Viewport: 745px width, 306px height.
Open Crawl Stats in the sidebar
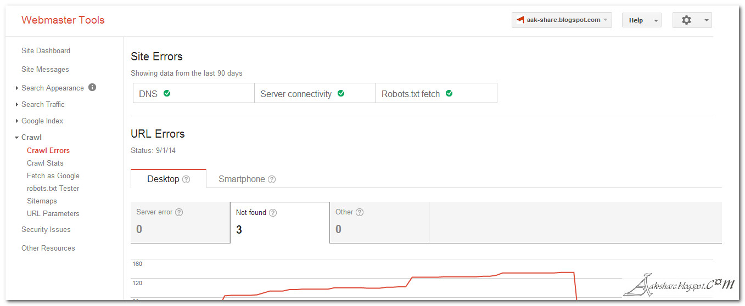45,163
